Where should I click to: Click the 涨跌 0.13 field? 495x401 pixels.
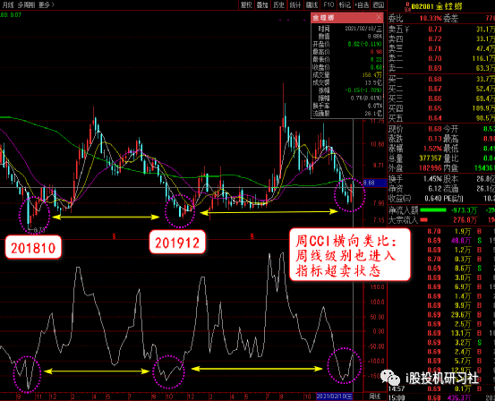click(x=414, y=139)
